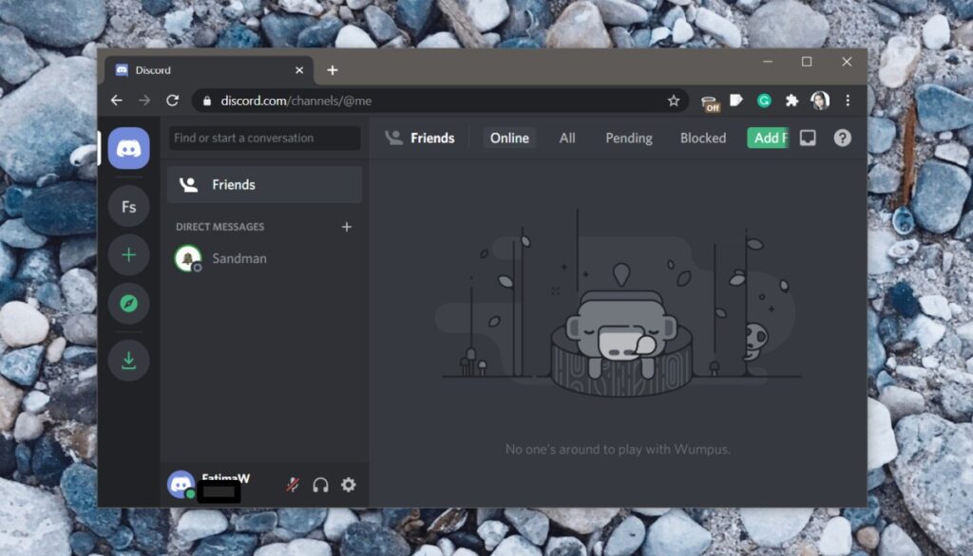The height and width of the screenshot is (556, 973).
Task: Open the Chrome extensions puzzle menu
Action: pyautogui.click(x=791, y=101)
